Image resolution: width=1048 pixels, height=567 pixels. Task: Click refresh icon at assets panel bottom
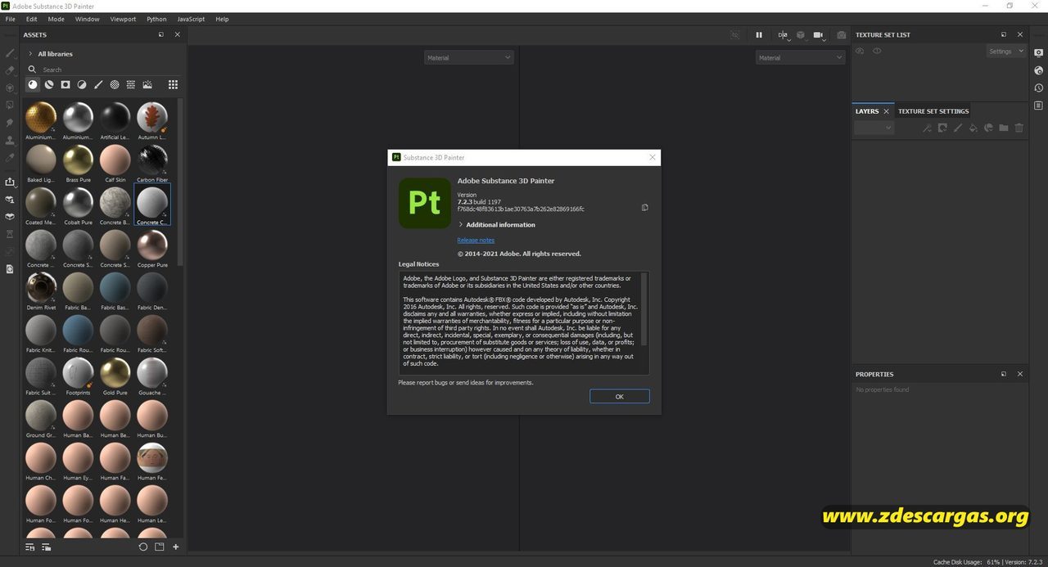pyautogui.click(x=143, y=547)
